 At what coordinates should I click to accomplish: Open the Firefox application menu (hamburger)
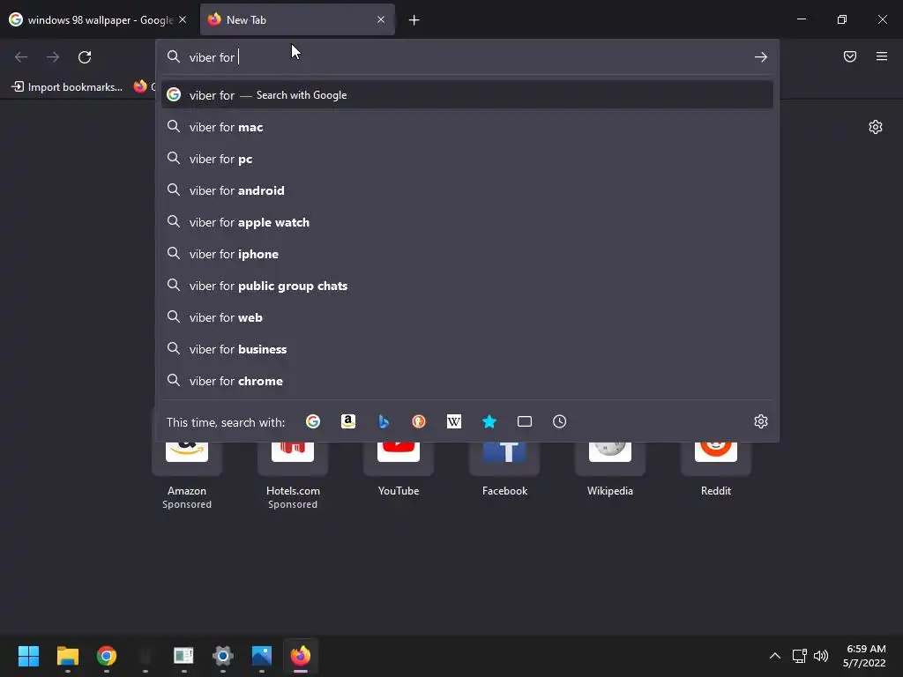click(x=882, y=56)
